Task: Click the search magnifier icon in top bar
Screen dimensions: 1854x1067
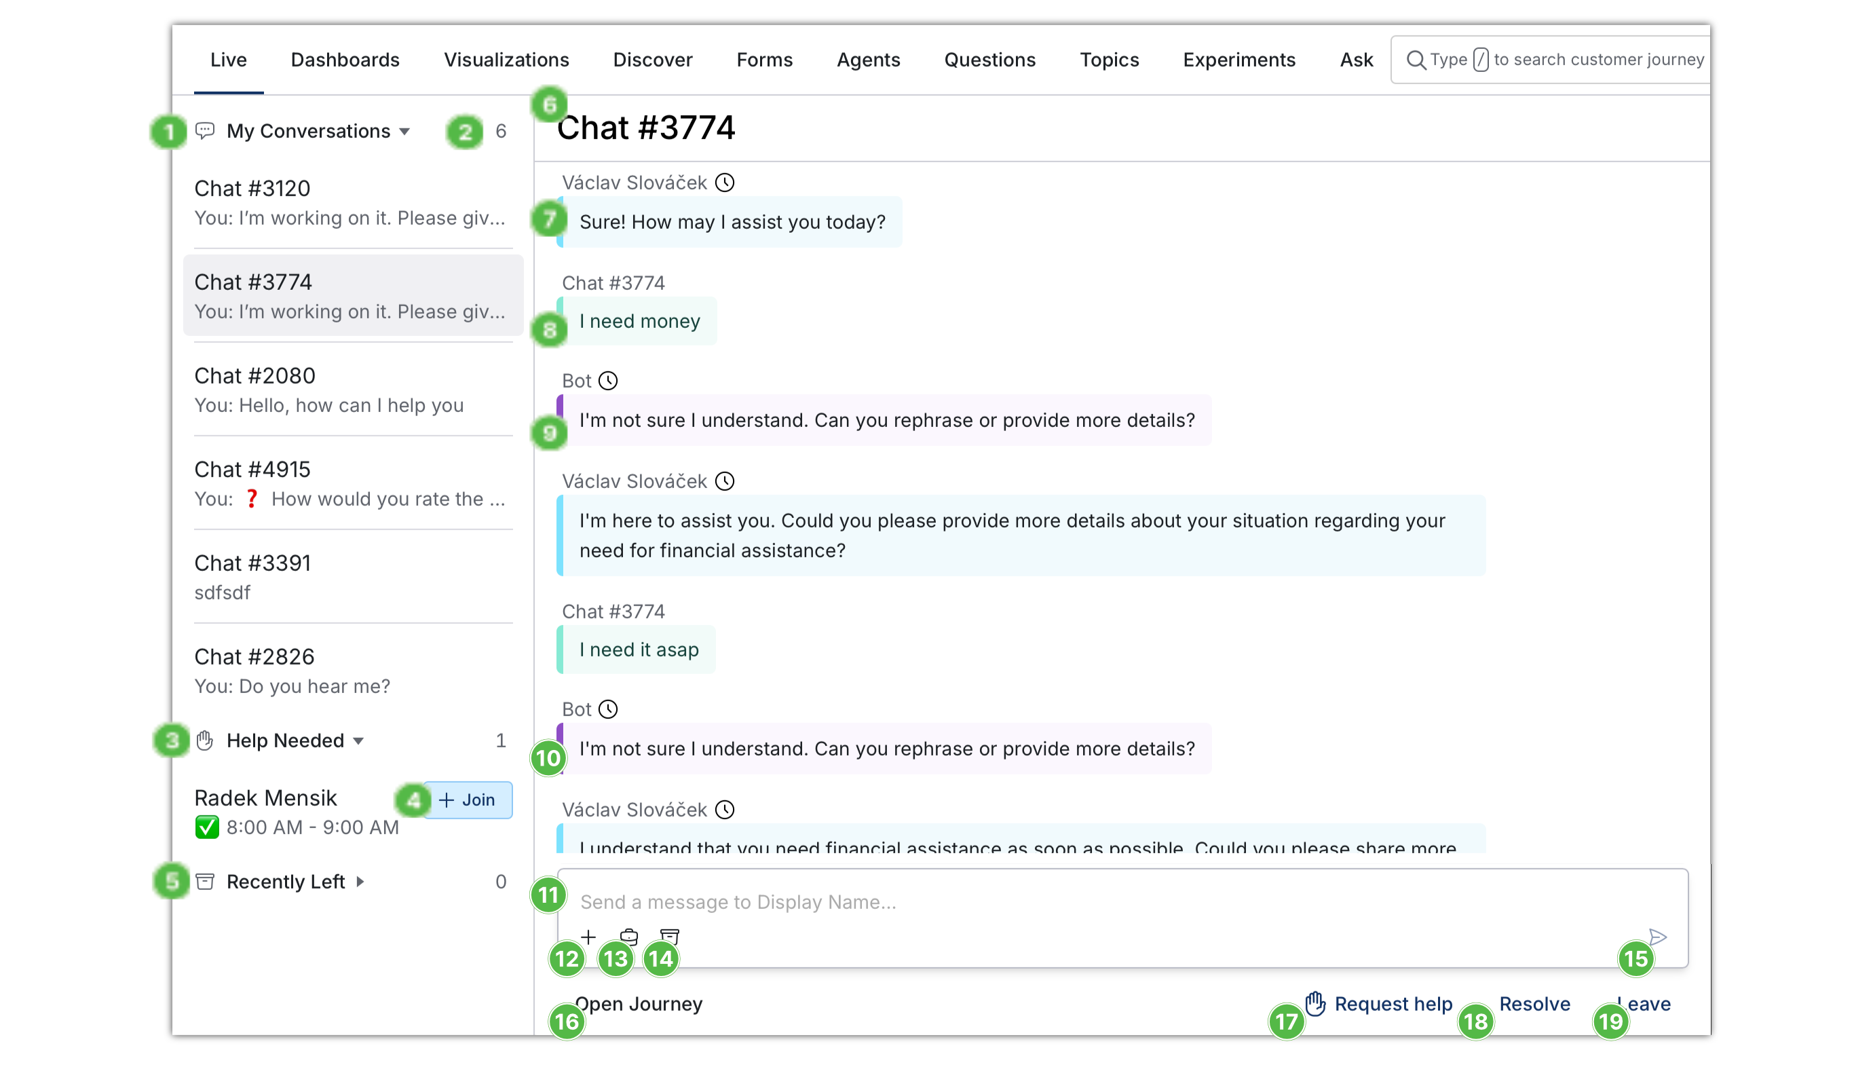Action: coord(1416,60)
